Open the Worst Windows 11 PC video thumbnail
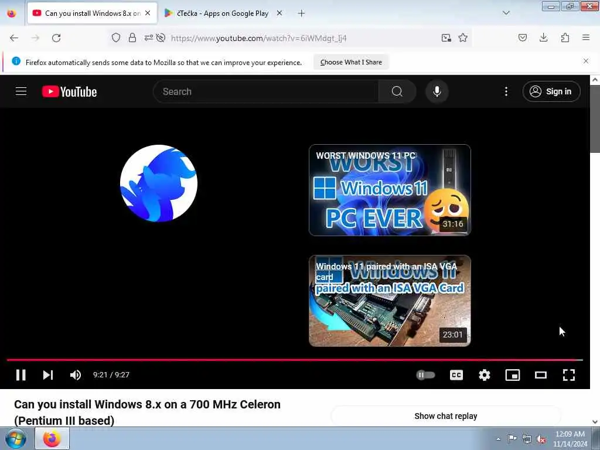Screen dimensions: 600x450 [390, 190]
